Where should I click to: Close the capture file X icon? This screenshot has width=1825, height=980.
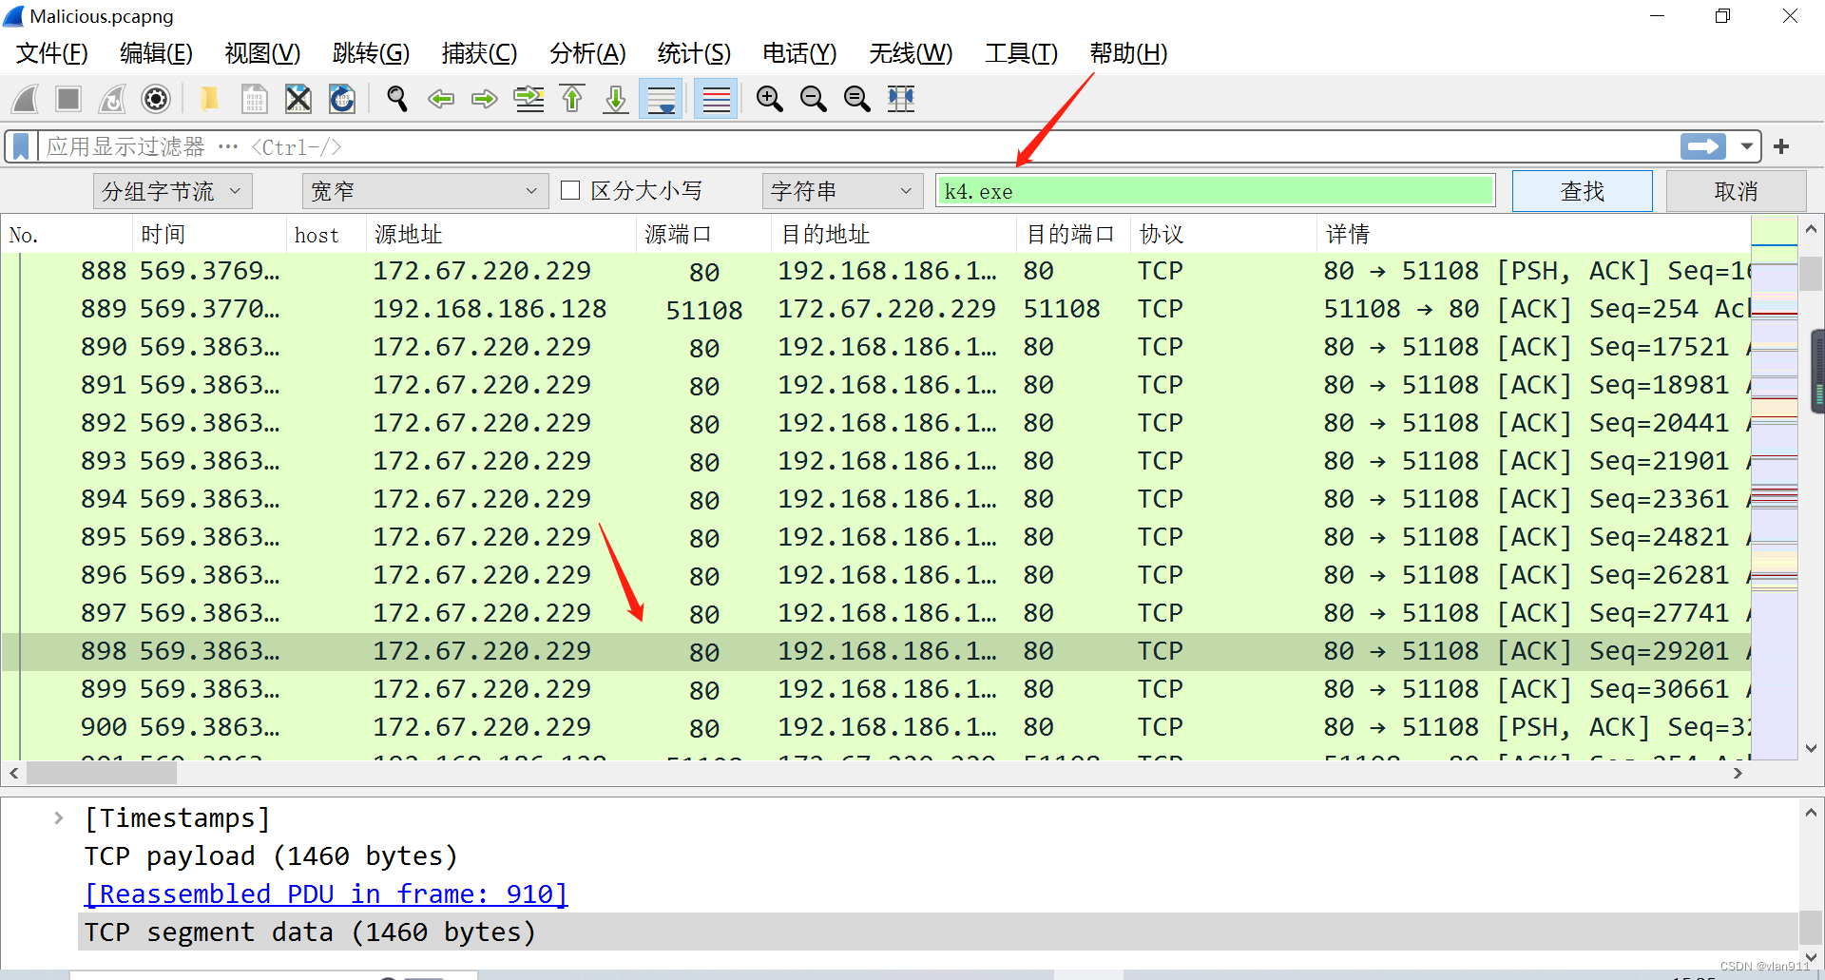[298, 99]
